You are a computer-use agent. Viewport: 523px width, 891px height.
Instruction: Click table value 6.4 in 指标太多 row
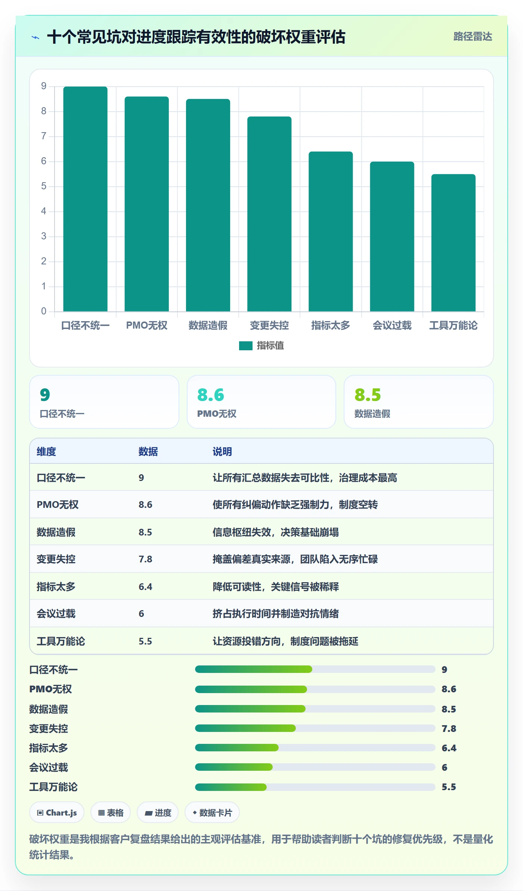coord(145,587)
